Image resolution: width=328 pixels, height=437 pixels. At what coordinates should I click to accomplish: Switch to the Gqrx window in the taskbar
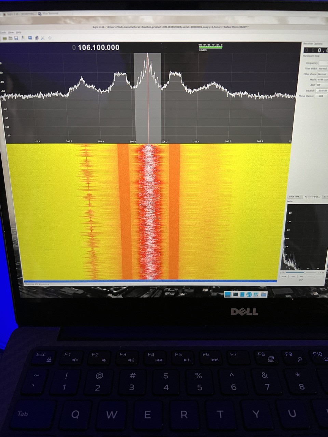pos(19,14)
